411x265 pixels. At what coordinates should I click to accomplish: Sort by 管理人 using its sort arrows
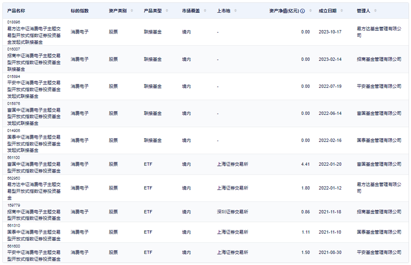pyautogui.click(x=375, y=11)
